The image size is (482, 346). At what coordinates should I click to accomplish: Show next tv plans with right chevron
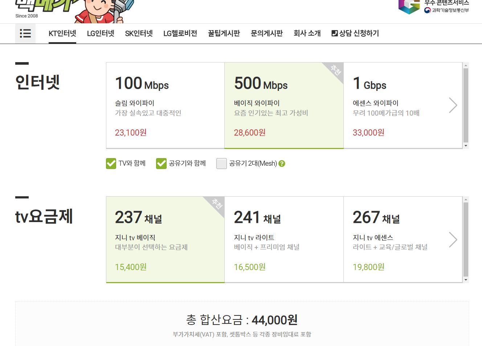click(x=453, y=240)
